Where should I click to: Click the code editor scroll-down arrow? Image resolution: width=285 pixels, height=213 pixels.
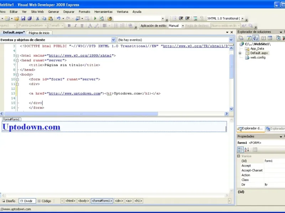(231, 109)
